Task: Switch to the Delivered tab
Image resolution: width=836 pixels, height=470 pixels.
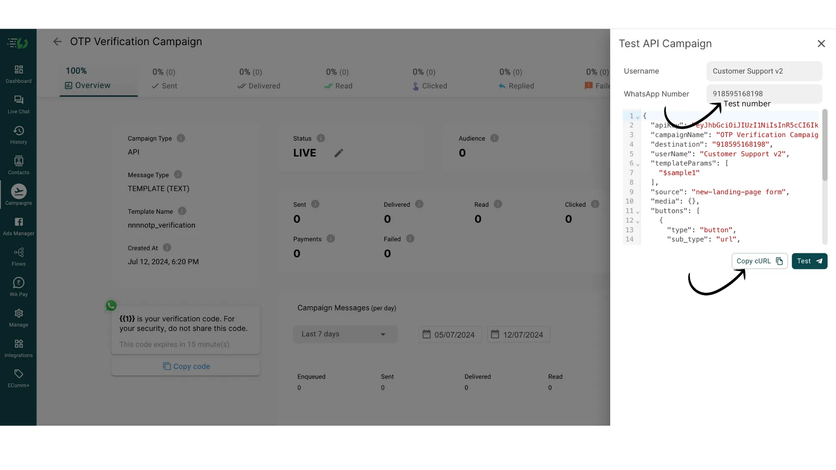Action: point(259,86)
